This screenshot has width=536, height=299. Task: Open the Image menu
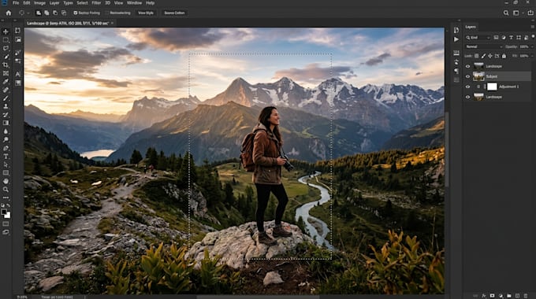pyautogui.click(x=39, y=2)
